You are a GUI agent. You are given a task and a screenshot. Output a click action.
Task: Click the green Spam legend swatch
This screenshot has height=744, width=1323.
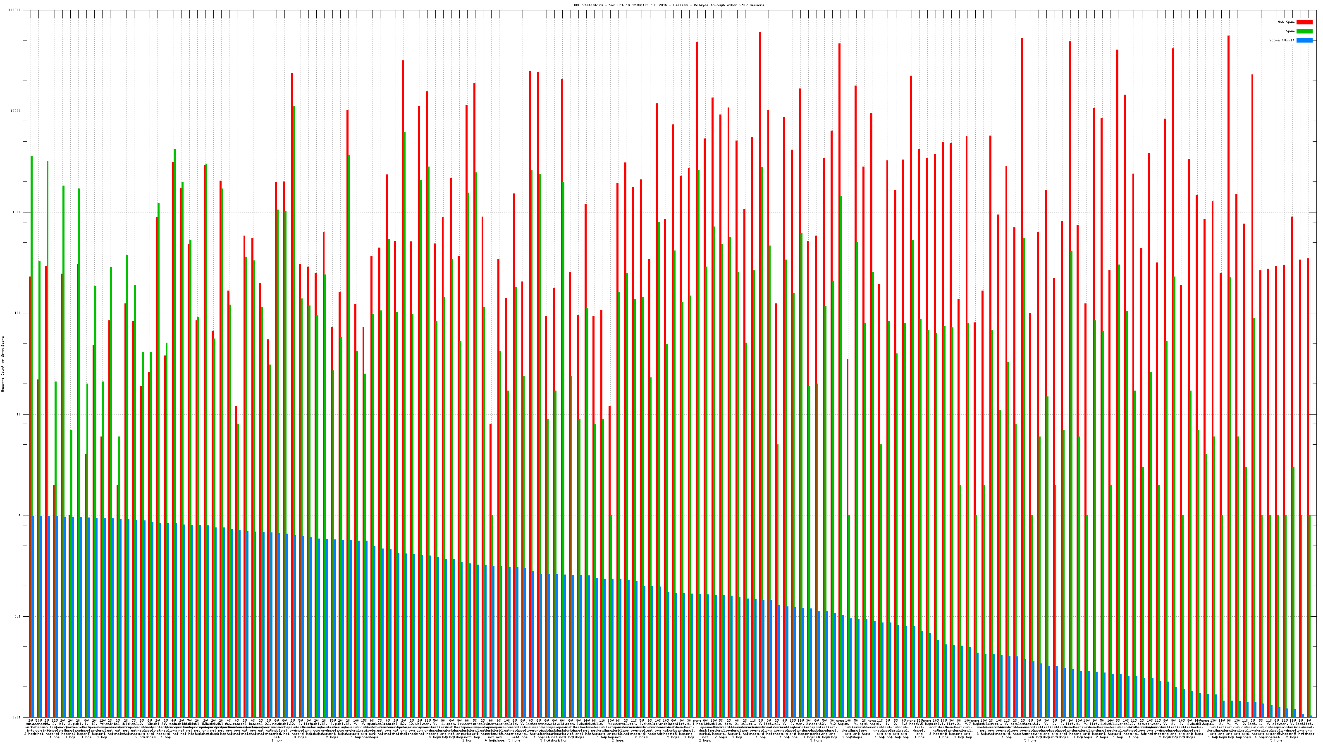coord(1304,31)
